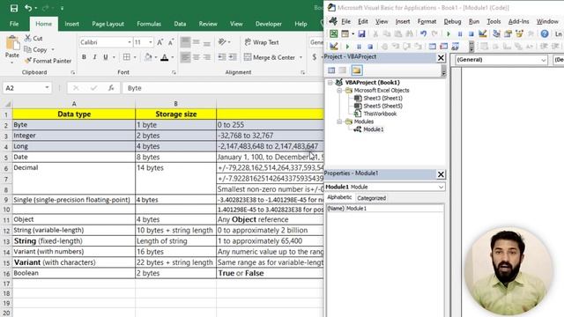
Task: Click the Borders icon
Action: click(127, 56)
